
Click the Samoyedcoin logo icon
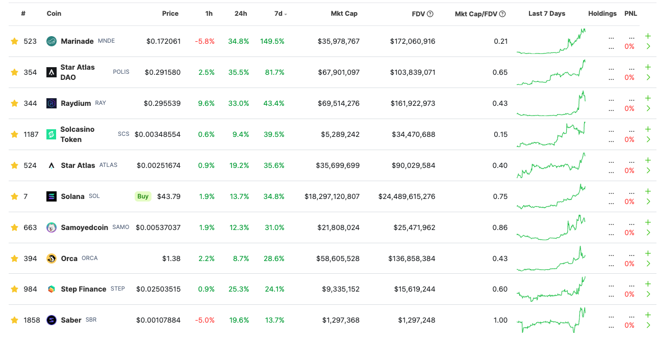pos(51,227)
